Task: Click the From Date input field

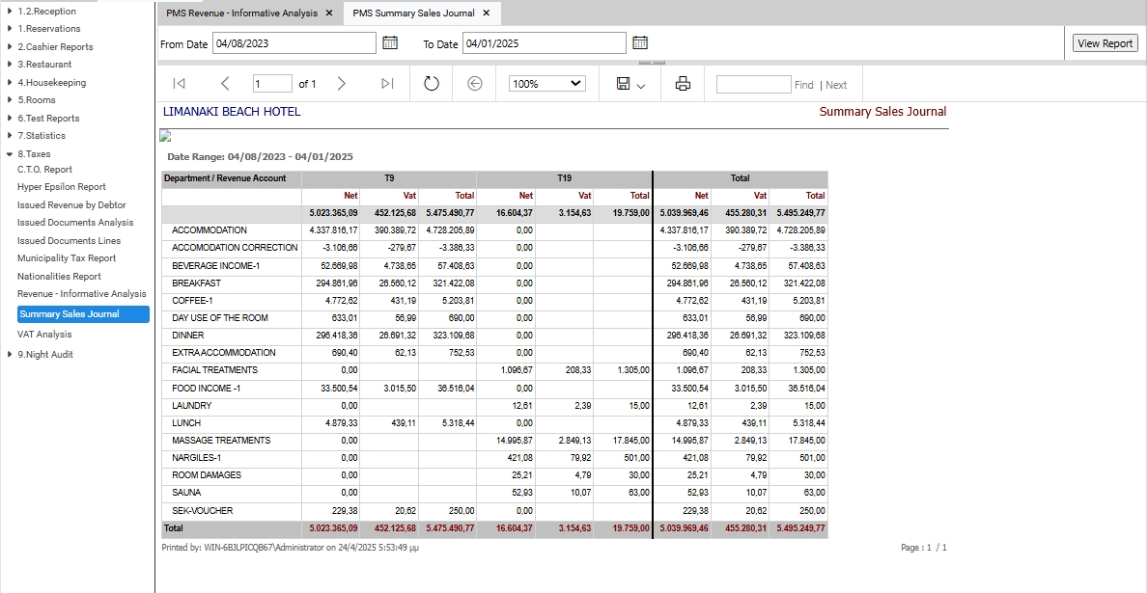Action: coord(294,43)
